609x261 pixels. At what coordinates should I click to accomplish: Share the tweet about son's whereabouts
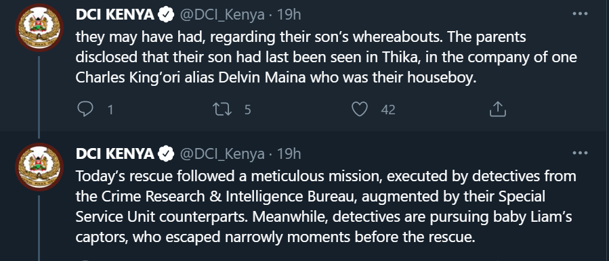tap(497, 110)
